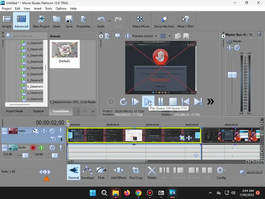Click Audio track volume slider
The height and width of the screenshot is (199, 265).
tap(25, 155)
